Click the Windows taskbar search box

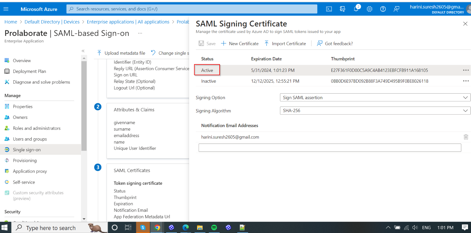tap(60, 228)
